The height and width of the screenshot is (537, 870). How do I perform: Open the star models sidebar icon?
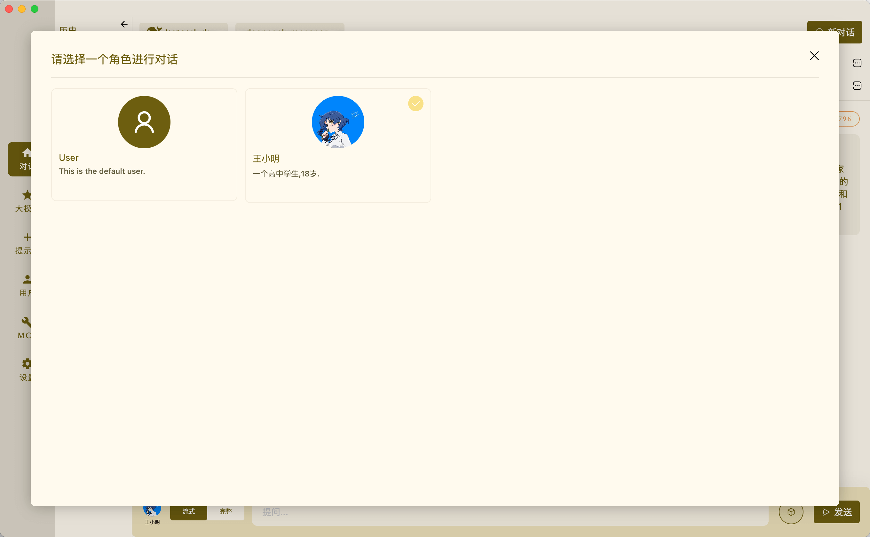(x=27, y=195)
